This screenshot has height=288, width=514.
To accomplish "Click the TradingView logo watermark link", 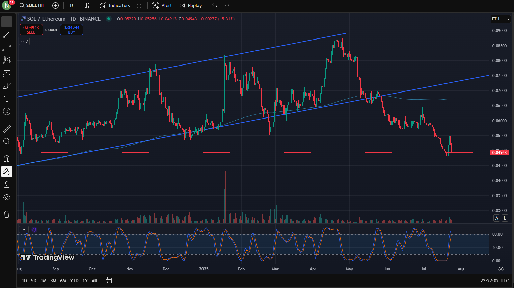I will [47, 257].
